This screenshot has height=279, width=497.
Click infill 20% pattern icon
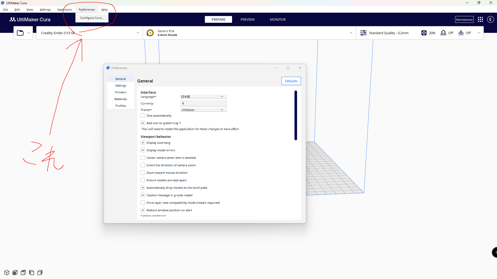tap(424, 33)
